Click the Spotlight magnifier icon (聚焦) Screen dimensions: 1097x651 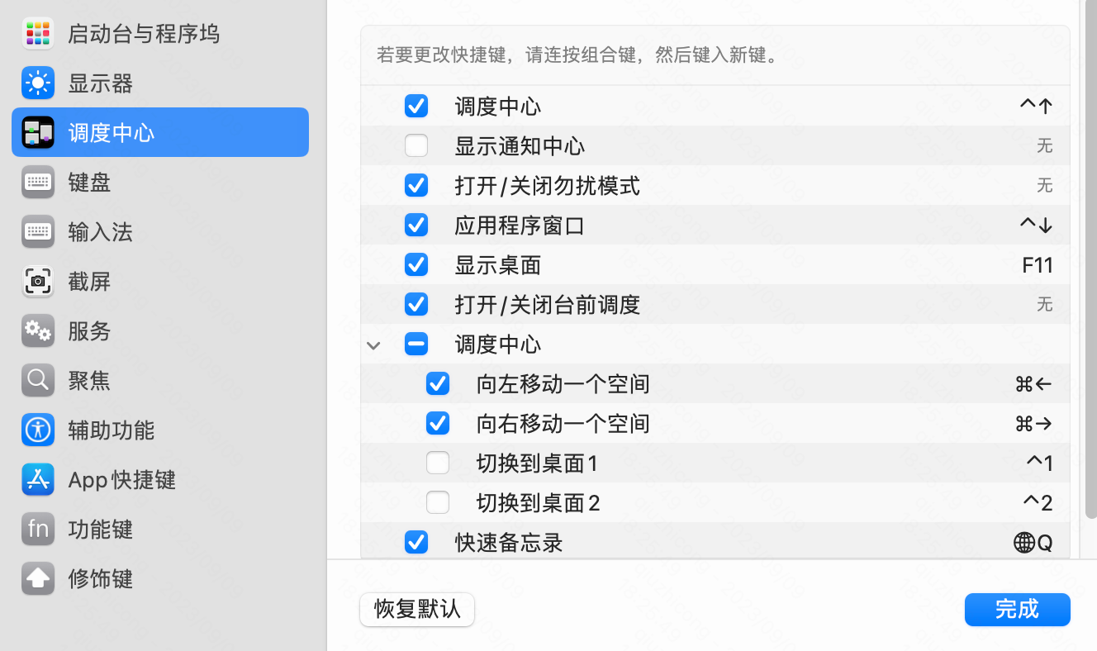coord(38,380)
